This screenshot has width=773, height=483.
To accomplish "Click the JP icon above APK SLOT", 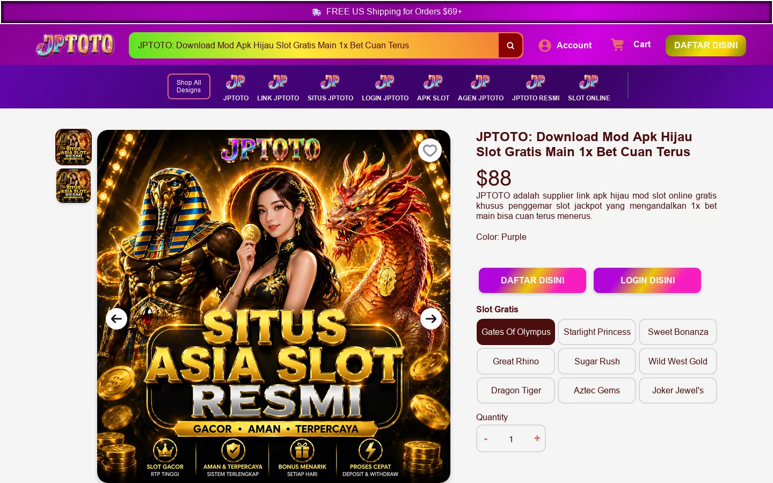I will tap(433, 82).
